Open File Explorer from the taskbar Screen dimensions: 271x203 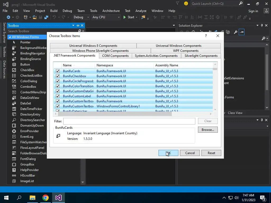pyautogui.click(x=32, y=198)
